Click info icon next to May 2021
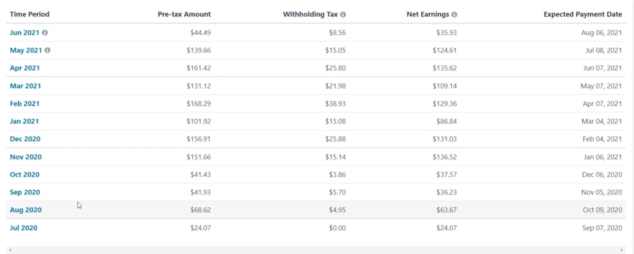The width and height of the screenshot is (634, 254). point(48,50)
